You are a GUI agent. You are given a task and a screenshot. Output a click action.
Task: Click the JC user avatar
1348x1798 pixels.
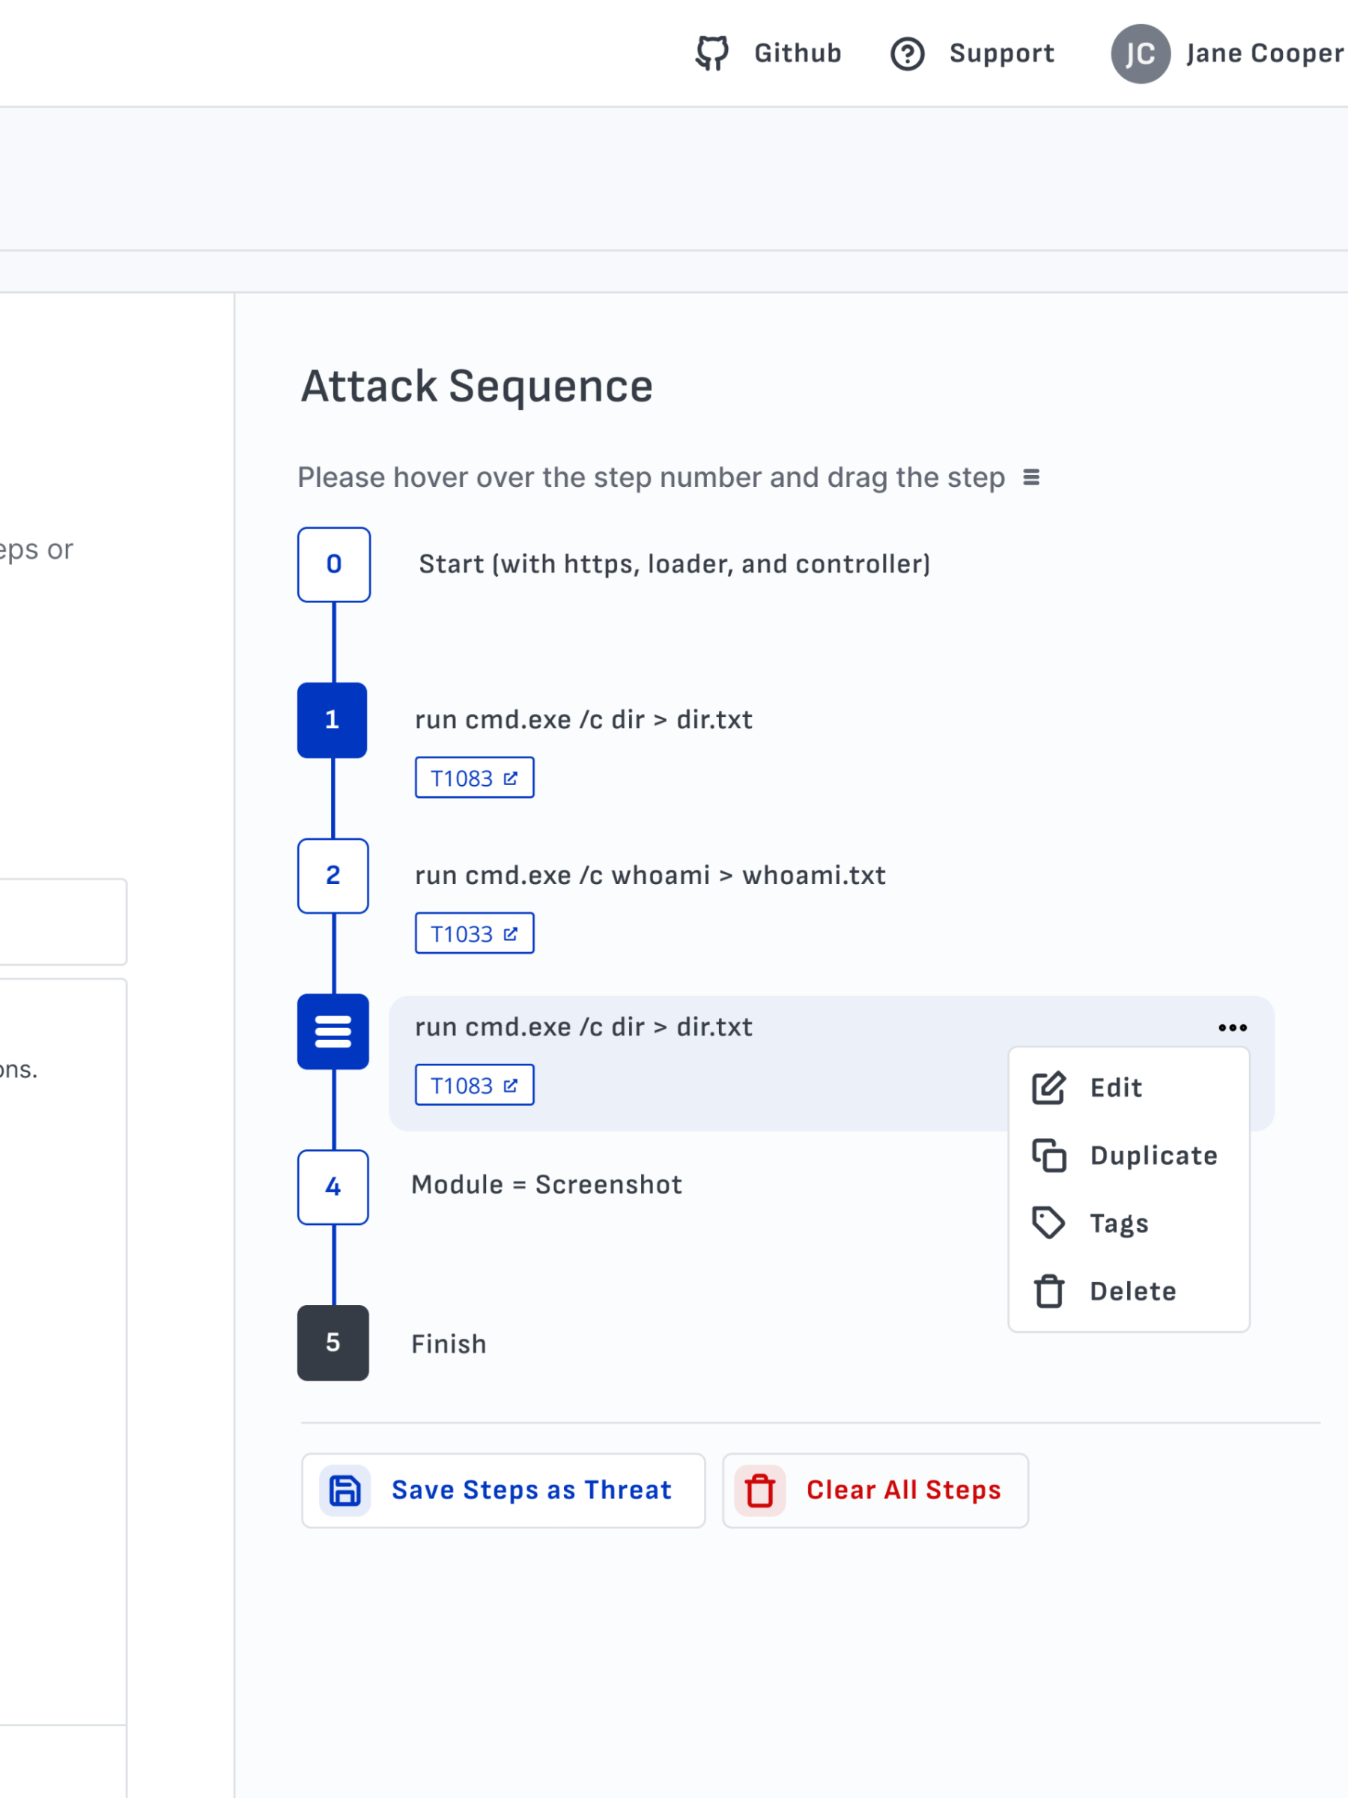[x=1140, y=54]
